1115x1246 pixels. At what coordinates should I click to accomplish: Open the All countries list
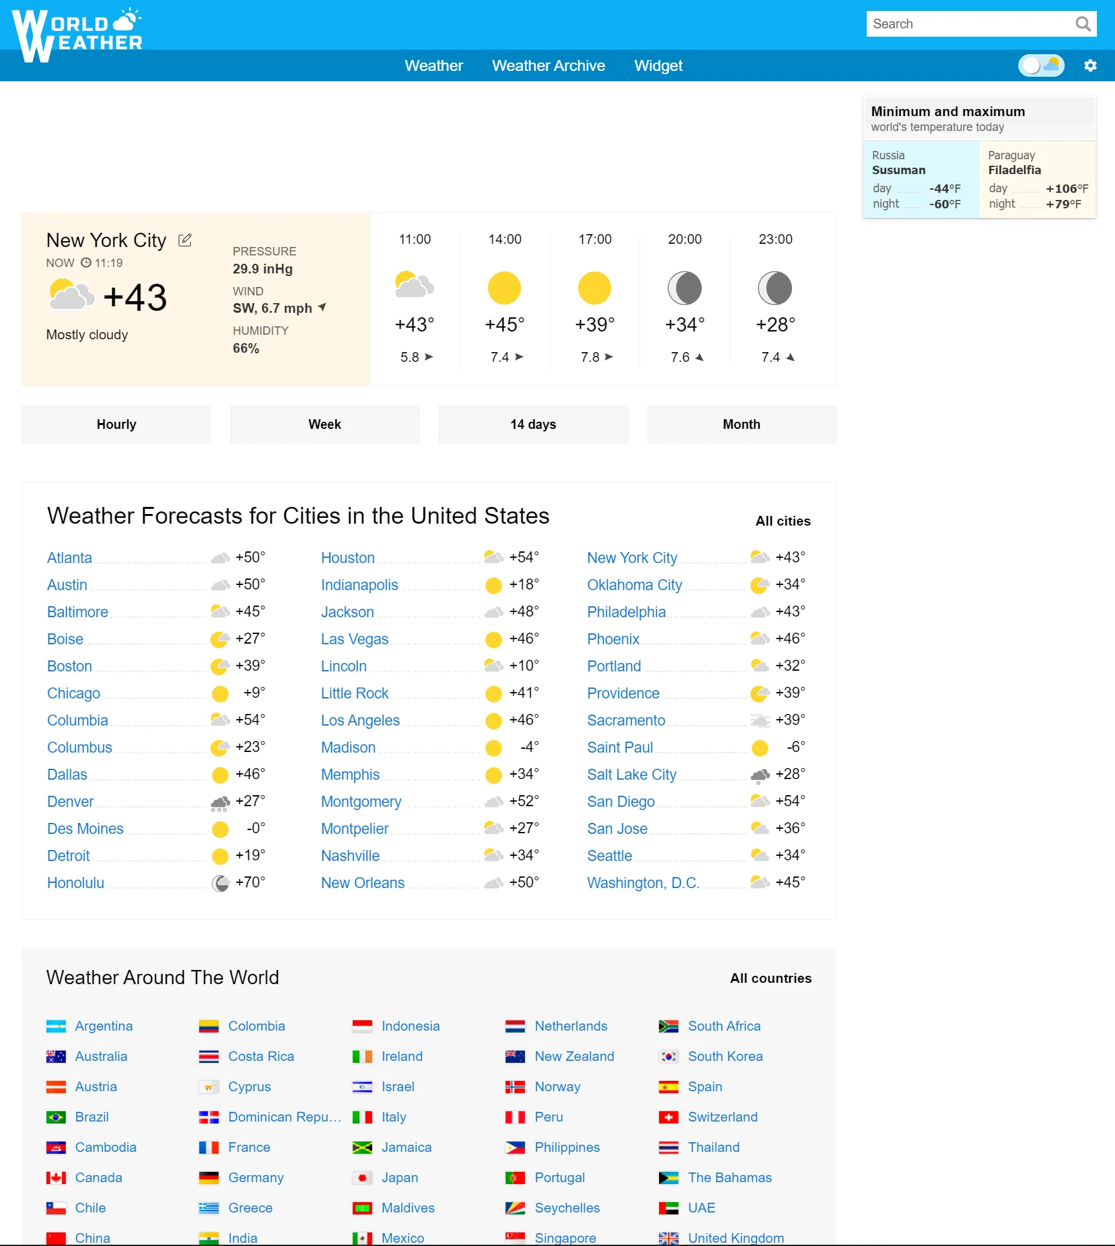(x=770, y=978)
